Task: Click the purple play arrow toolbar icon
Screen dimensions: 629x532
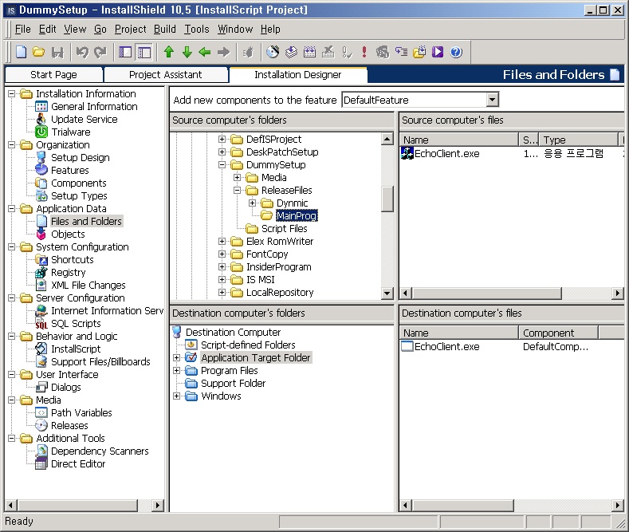Action: click(x=438, y=52)
